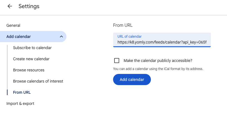Click the 'URL of calendar' floating label
This screenshot has width=227, height=118.
tap(129, 37)
